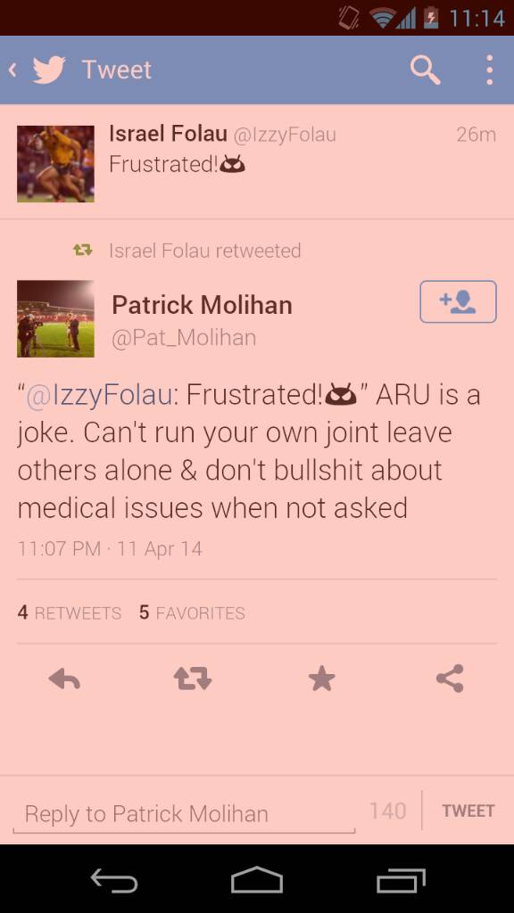Tap the Twitter bird logo
The width and height of the screenshot is (514, 913).
(x=49, y=70)
